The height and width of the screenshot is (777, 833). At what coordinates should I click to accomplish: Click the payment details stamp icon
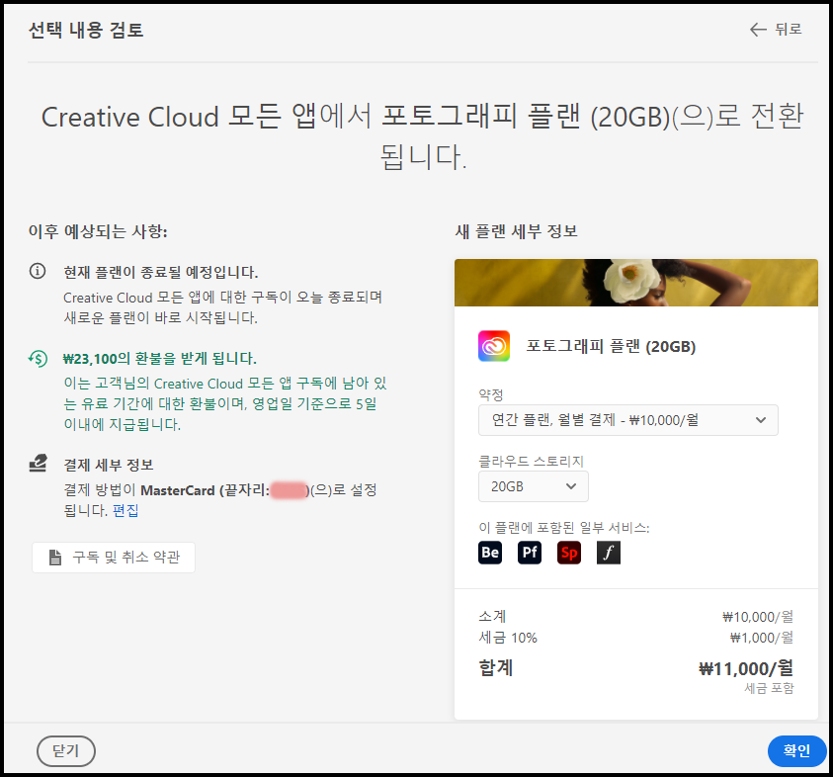pyautogui.click(x=38, y=463)
